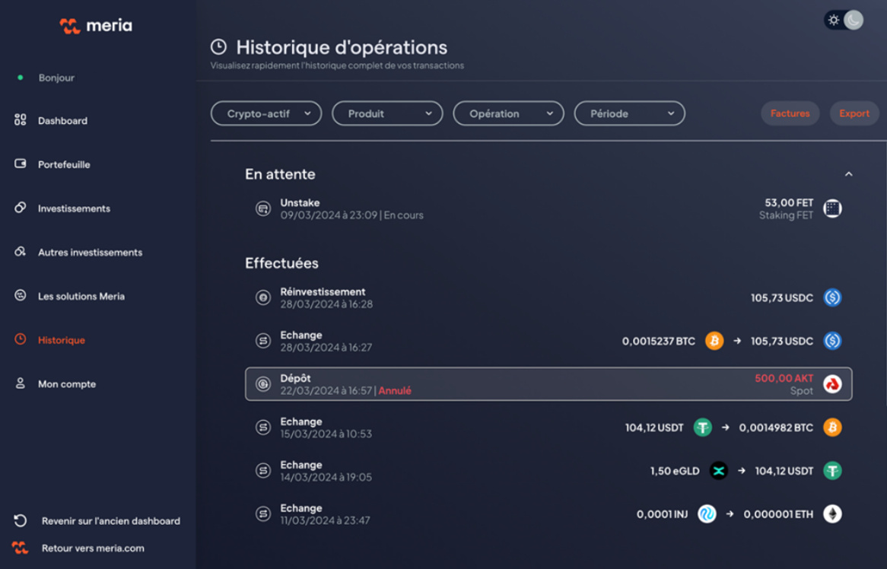Click the FET token icon in Unstake row
The height and width of the screenshot is (569, 887).
pos(832,208)
